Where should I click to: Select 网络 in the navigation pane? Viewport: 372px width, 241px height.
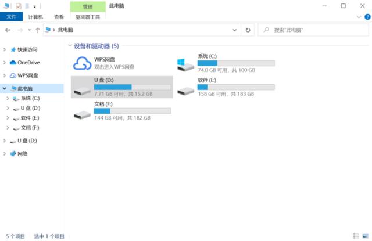click(23, 153)
